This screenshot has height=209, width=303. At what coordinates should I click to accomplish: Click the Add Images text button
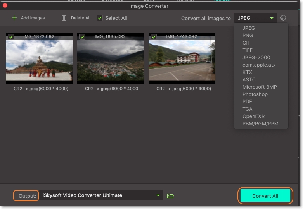click(x=33, y=18)
